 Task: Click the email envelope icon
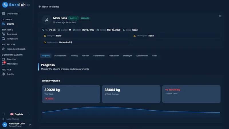pos(54,22)
